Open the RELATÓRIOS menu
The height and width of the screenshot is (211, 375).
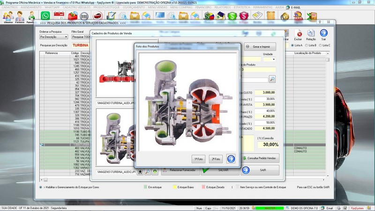tap(223, 8)
